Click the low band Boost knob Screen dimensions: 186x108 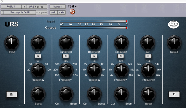click(x=38, y=94)
